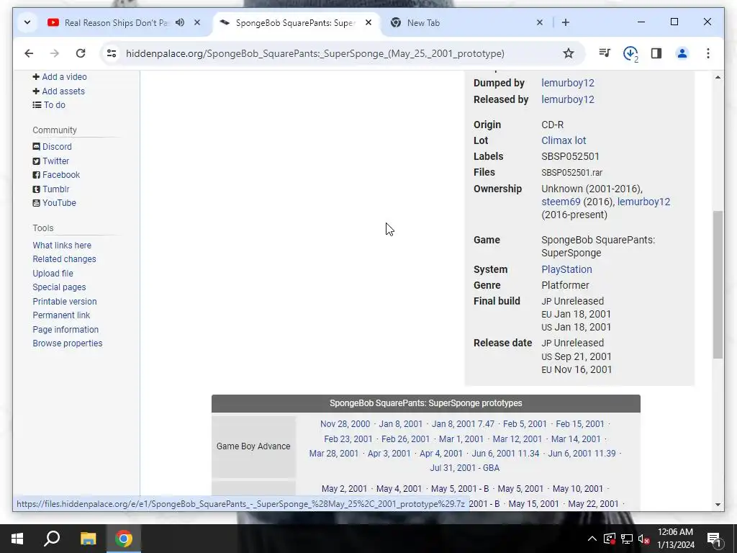The height and width of the screenshot is (553, 737).
Task: Open the May 2, 2001 prototype link
Action: coord(344,489)
